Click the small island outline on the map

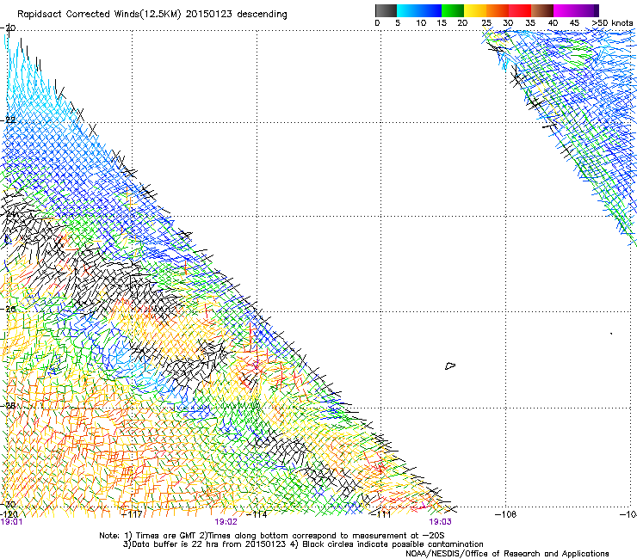click(450, 365)
